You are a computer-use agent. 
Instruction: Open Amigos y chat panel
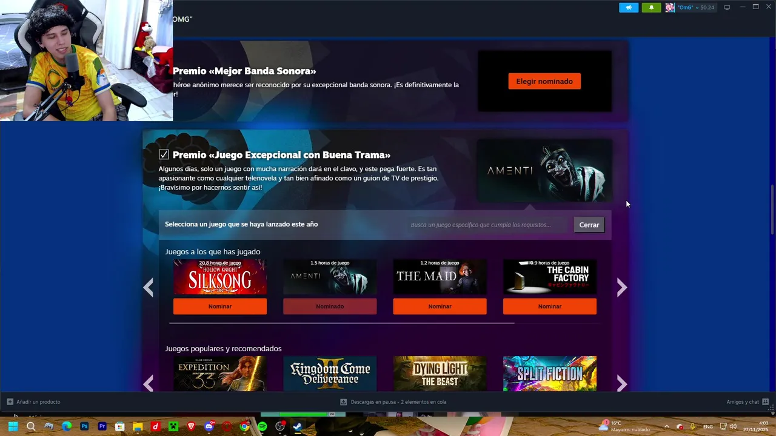pyautogui.click(x=748, y=401)
